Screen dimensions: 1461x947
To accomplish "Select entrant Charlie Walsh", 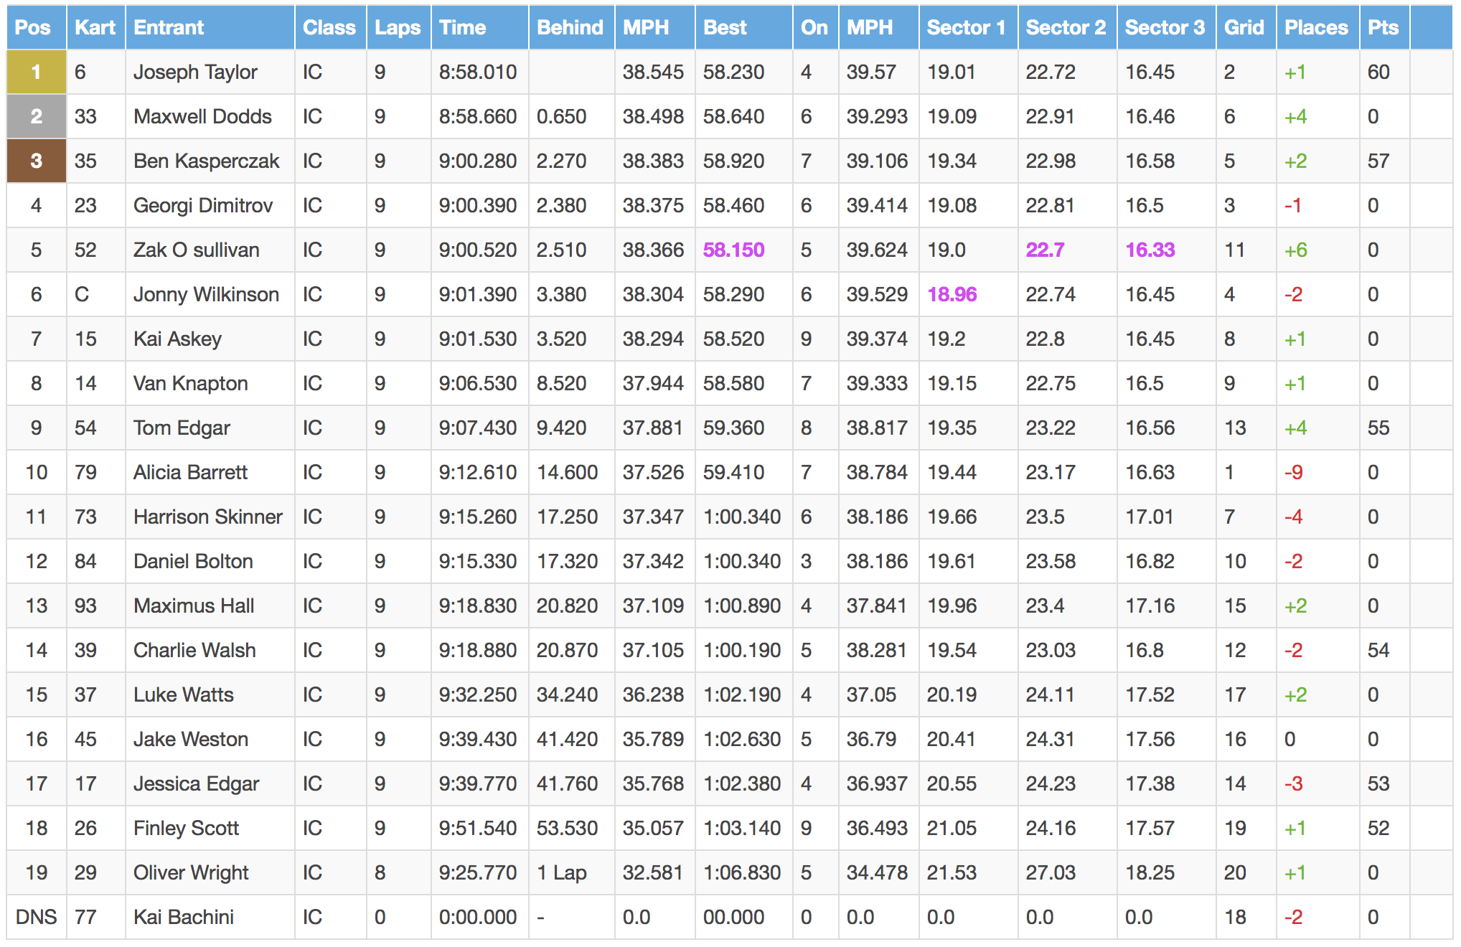I will [194, 650].
